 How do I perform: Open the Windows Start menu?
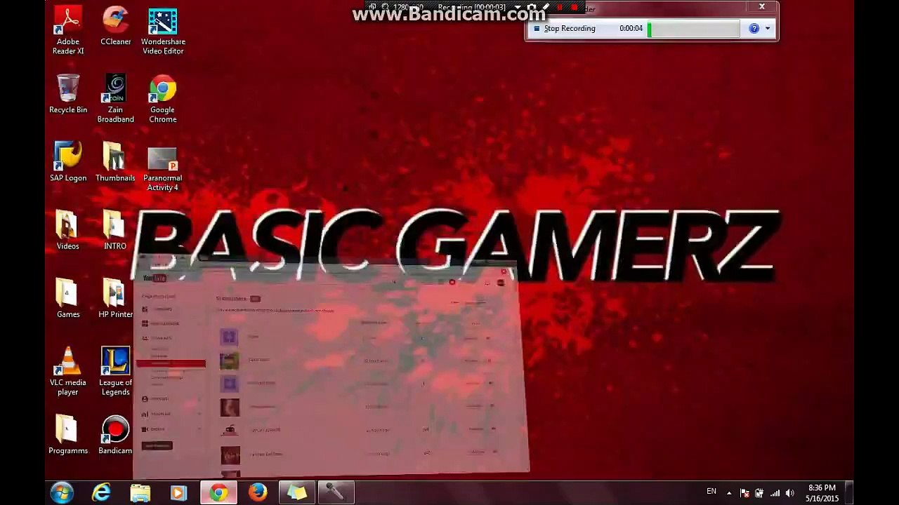click(x=62, y=493)
